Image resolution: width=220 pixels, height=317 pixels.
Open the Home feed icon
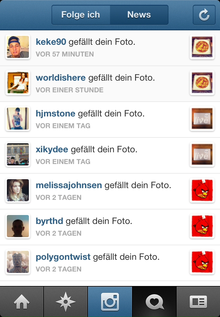pos(22,301)
